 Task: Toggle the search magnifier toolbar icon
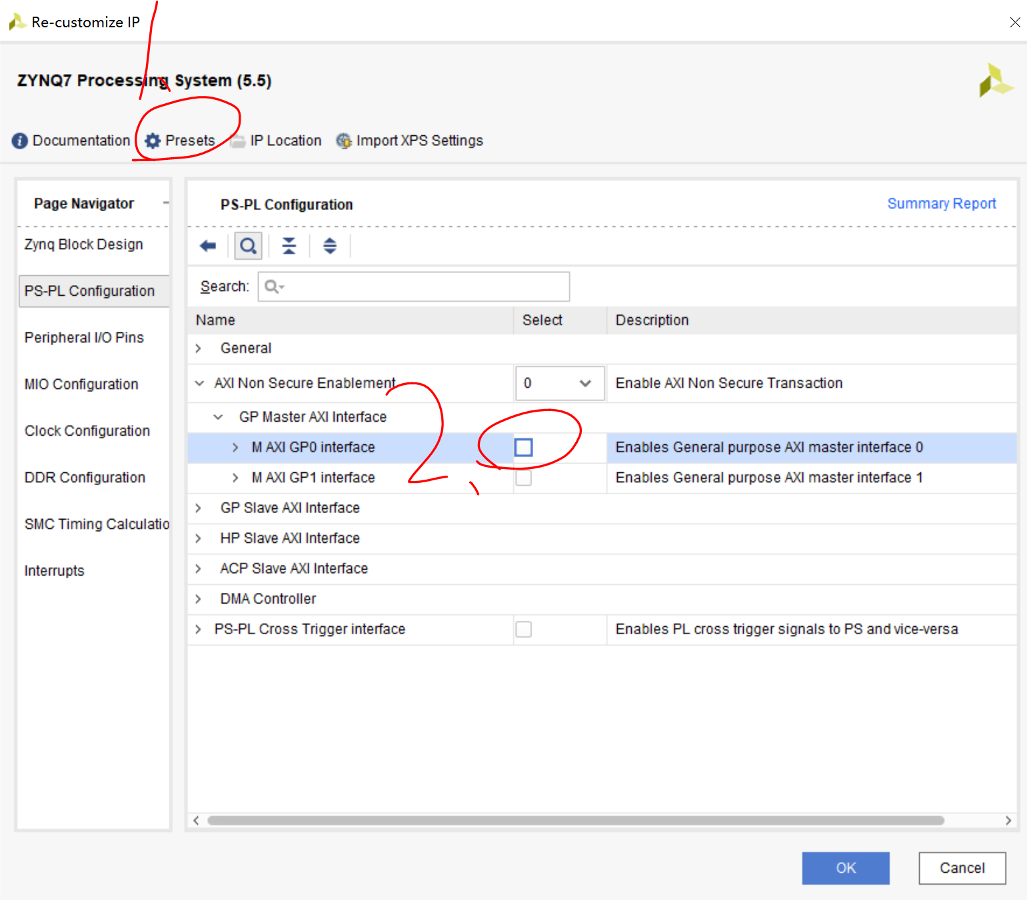click(x=248, y=246)
